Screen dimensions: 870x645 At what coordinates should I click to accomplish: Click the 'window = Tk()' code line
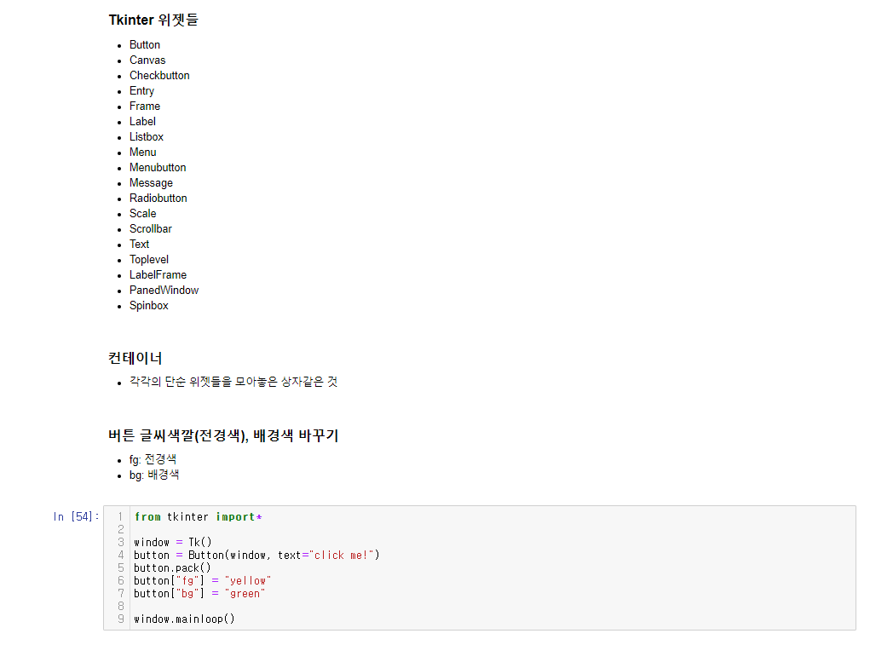tap(173, 543)
